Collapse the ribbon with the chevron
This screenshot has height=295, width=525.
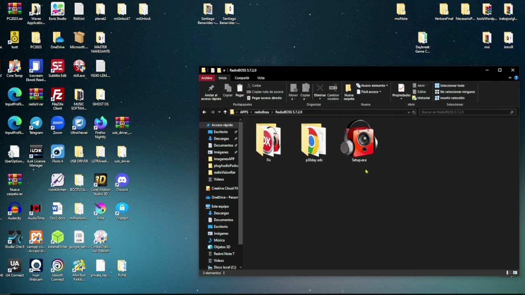coord(511,77)
